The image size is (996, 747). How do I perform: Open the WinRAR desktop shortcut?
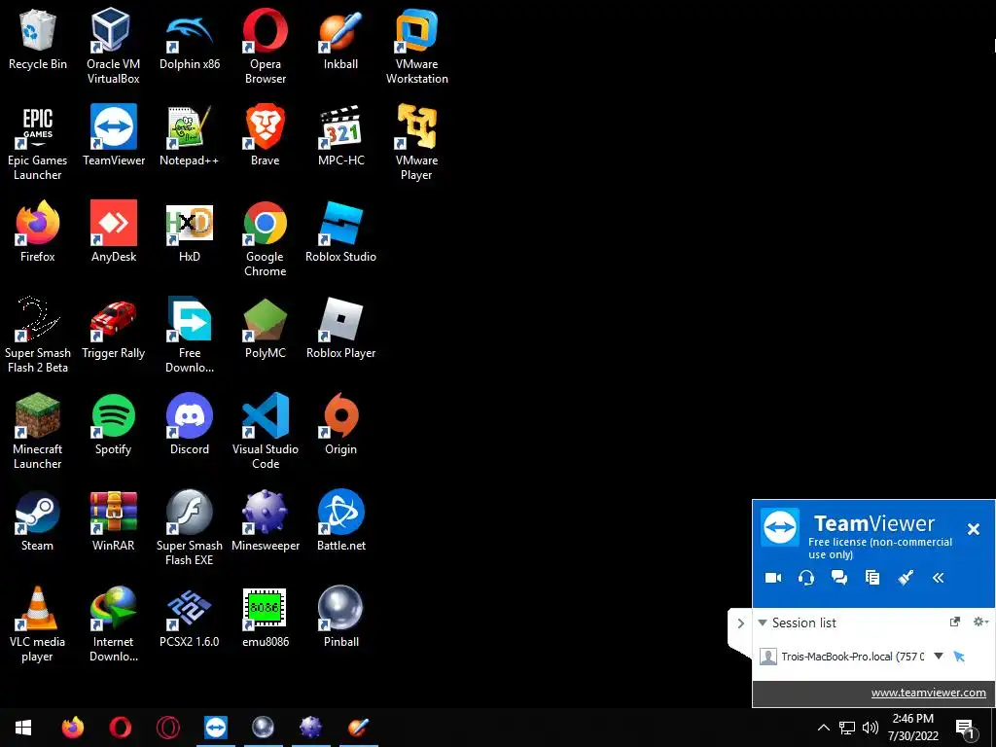coord(114,521)
